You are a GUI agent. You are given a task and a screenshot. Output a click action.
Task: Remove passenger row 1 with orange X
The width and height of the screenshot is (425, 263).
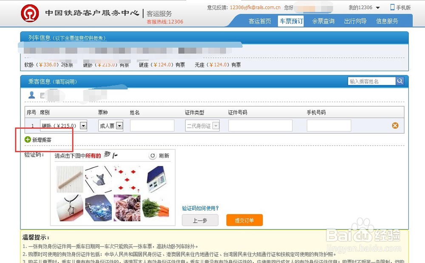coord(395,126)
